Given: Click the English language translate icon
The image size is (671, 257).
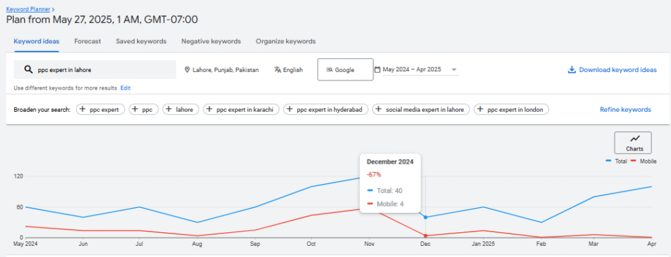Looking at the screenshot, I should tap(278, 69).
